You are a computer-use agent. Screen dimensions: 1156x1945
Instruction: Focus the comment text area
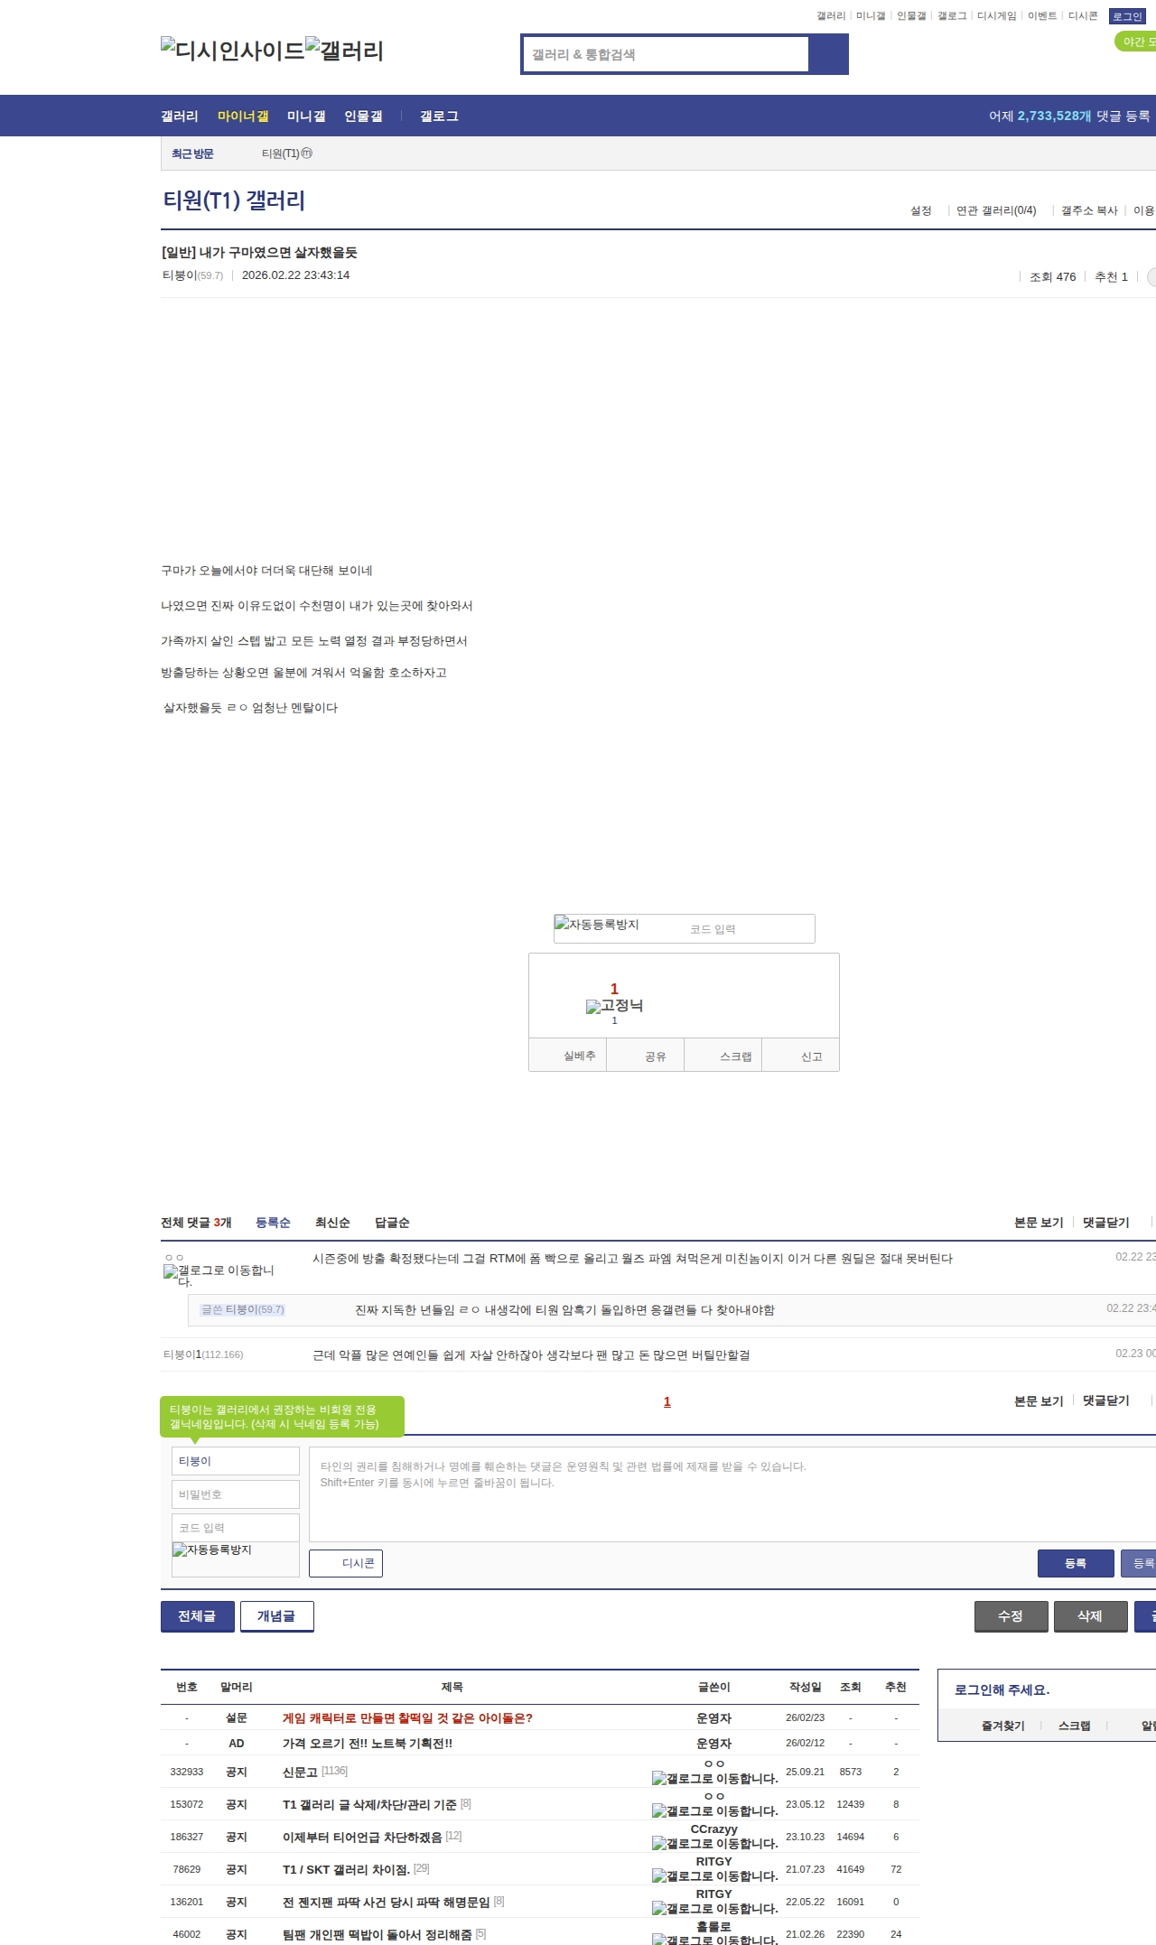point(732,1494)
